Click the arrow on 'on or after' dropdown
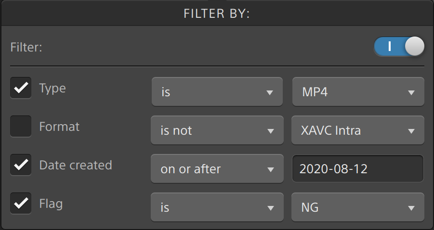Viewport: 434px width, 230px height. pyautogui.click(x=270, y=169)
